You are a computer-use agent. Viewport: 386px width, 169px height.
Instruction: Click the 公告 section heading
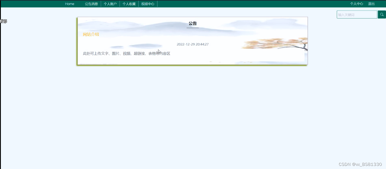tap(193, 24)
